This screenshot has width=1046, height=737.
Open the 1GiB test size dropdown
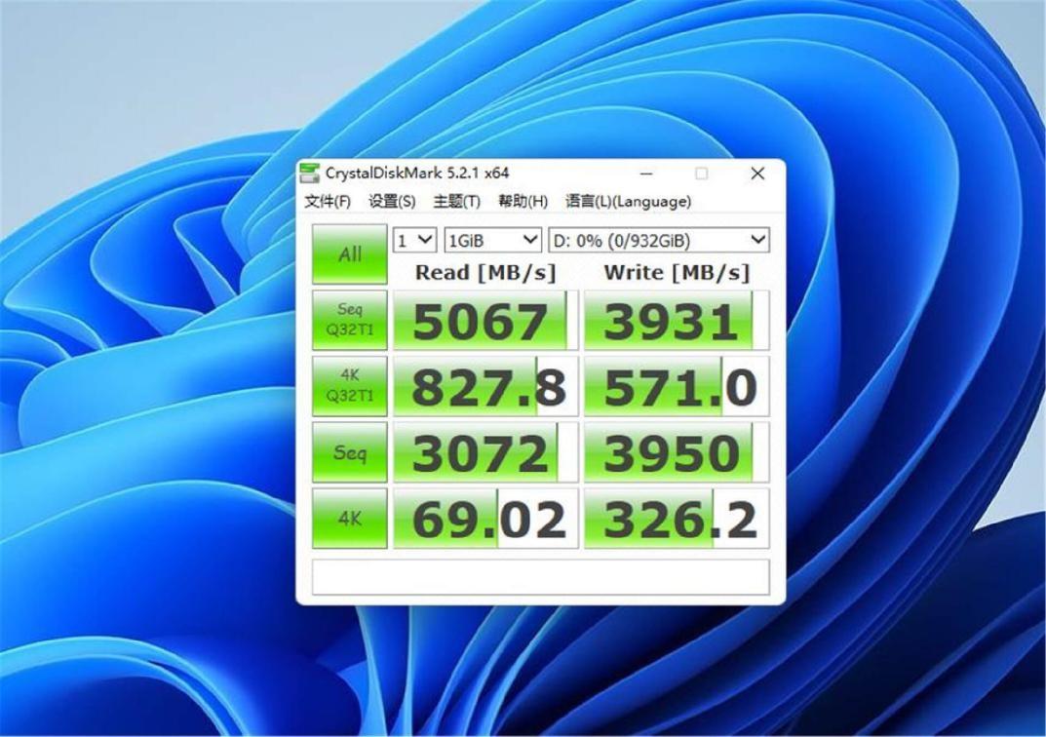point(492,240)
